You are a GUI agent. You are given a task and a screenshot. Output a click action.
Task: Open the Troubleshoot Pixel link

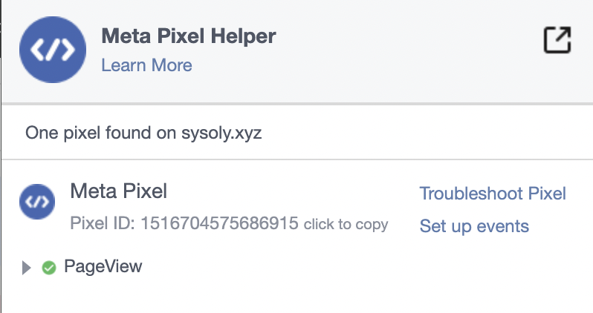(493, 194)
